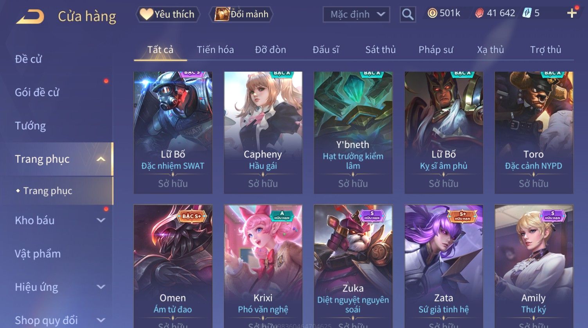Click the blue voucher ticket icon
Viewport: 588px width, 328px height.
pyautogui.click(x=527, y=14)
